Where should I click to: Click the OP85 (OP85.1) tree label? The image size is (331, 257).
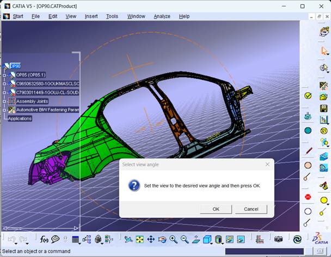pyautogui.click(x=31, y=75)
